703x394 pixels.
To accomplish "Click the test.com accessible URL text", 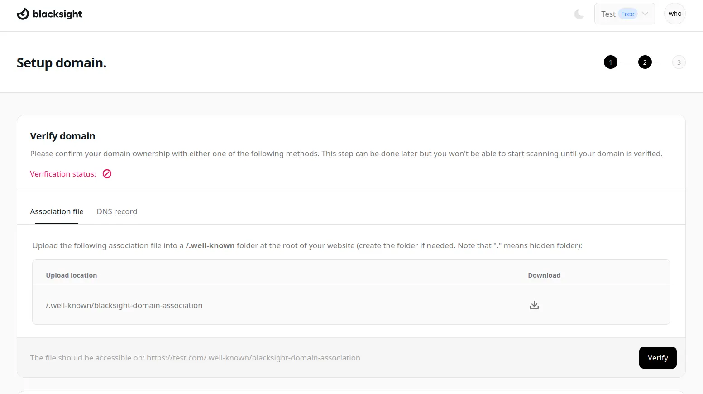I will (x=253, y=358).
